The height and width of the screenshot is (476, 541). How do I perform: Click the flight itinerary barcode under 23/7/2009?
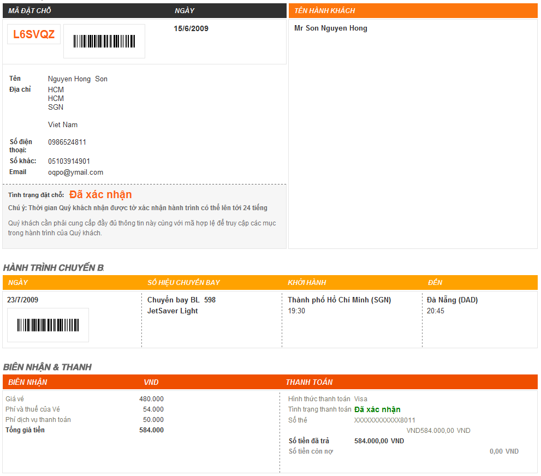point(48,325)
